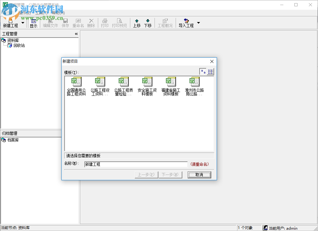Choose the 安全施工资料模板 template
Screen dimensions: 318x231
coord(147,86)
